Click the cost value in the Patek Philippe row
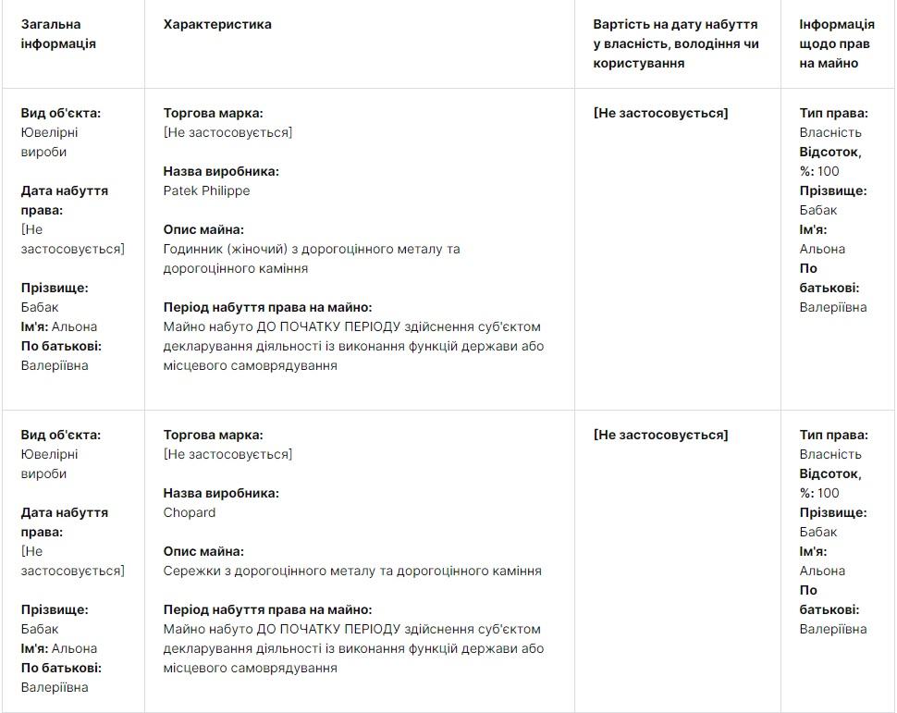The width and height of the screenshot is (897, 713). click(x=660, y=113)
